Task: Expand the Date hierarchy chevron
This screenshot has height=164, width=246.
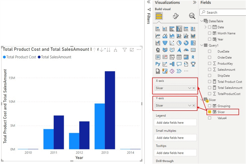Action: [205, 27]
